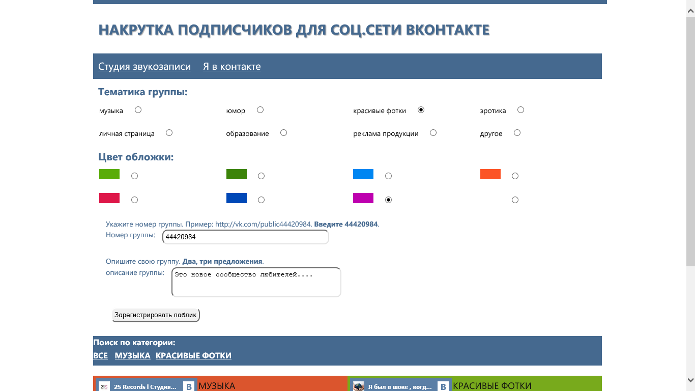
Task: Choose the light green cover color radio
Action: tap(134, 176)
